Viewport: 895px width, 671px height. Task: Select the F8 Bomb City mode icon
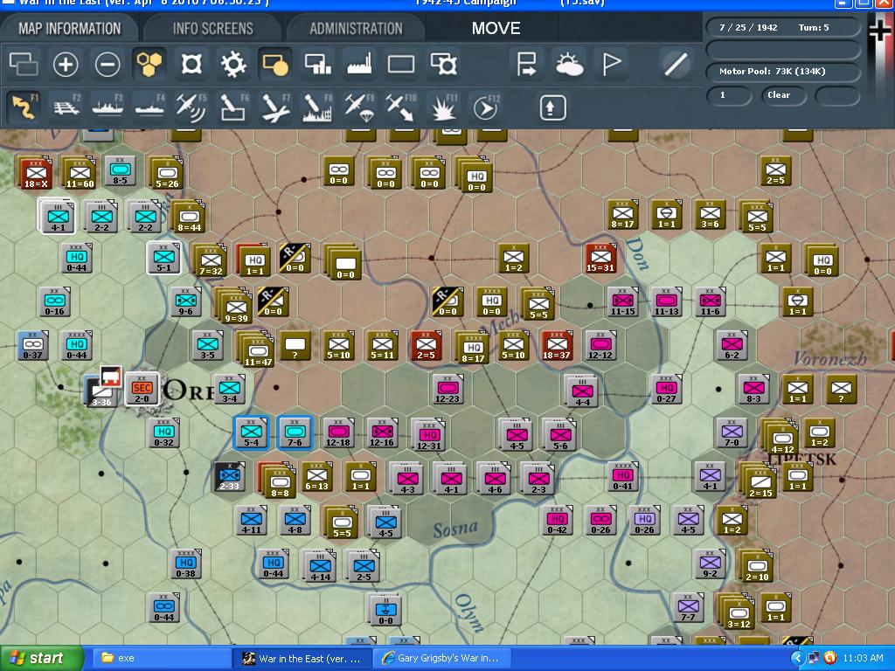(x=317, y=107)
